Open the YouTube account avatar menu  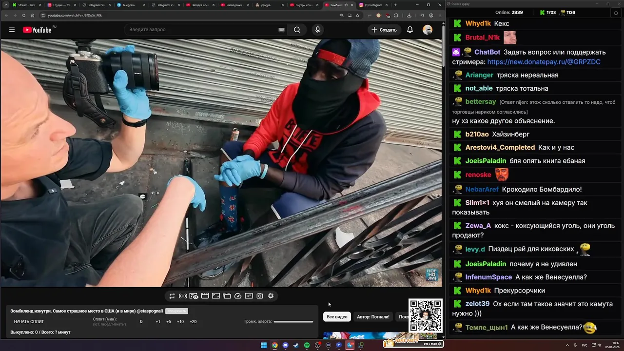pyautogui.click(x=428, y=30)
